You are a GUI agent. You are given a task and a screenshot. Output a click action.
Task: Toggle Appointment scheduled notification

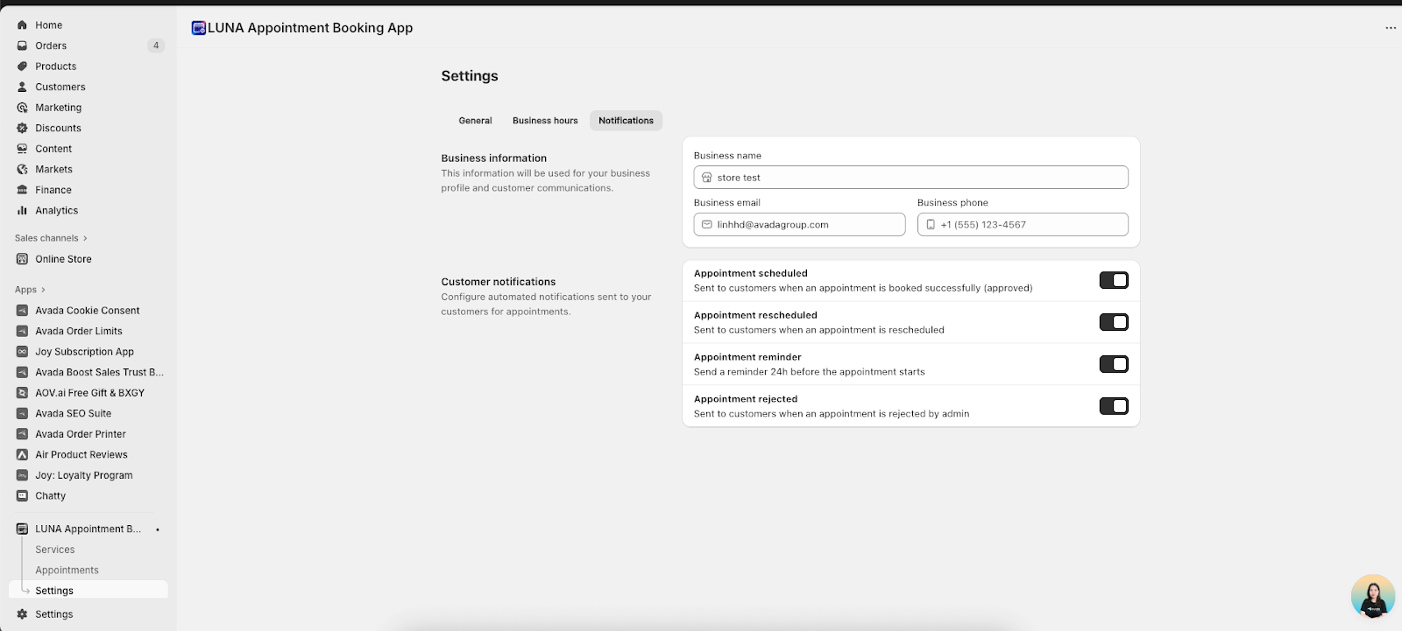click(1114, 280)
